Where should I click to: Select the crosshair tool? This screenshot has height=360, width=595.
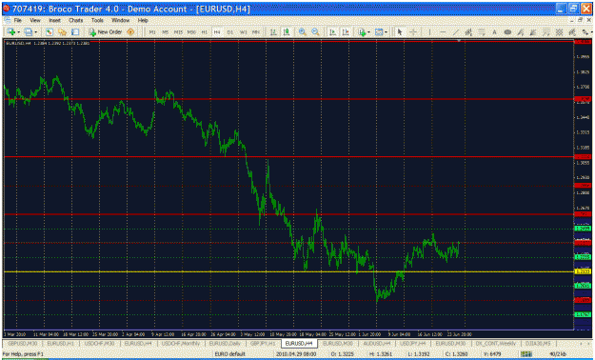tap(413, 32)
